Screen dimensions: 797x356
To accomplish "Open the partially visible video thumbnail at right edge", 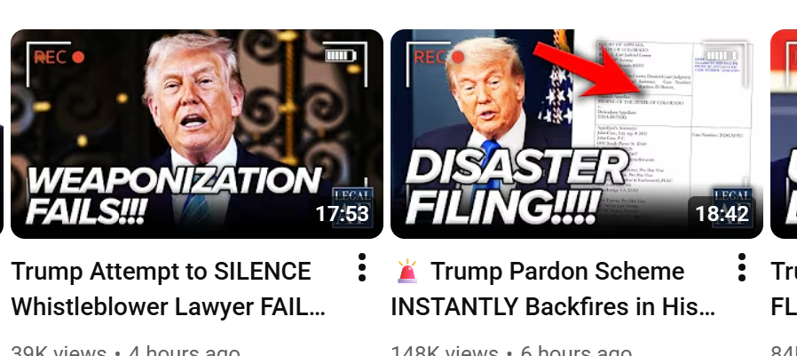I will (784, 134).
